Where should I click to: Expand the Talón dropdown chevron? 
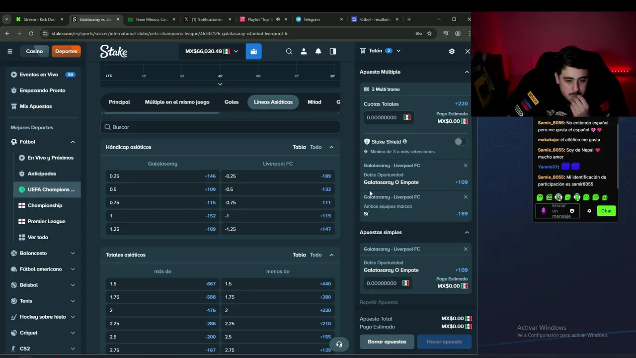pos(398,51)
